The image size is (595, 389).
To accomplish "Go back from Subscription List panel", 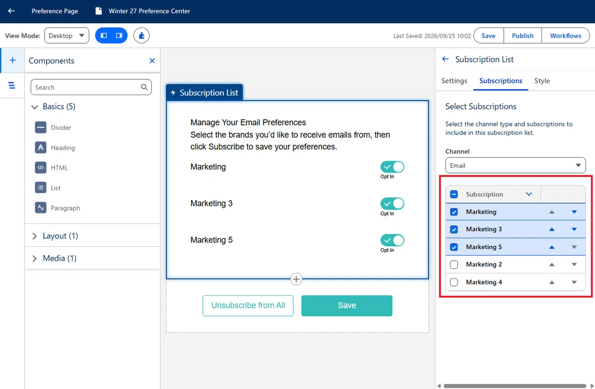I will (445, 59).
